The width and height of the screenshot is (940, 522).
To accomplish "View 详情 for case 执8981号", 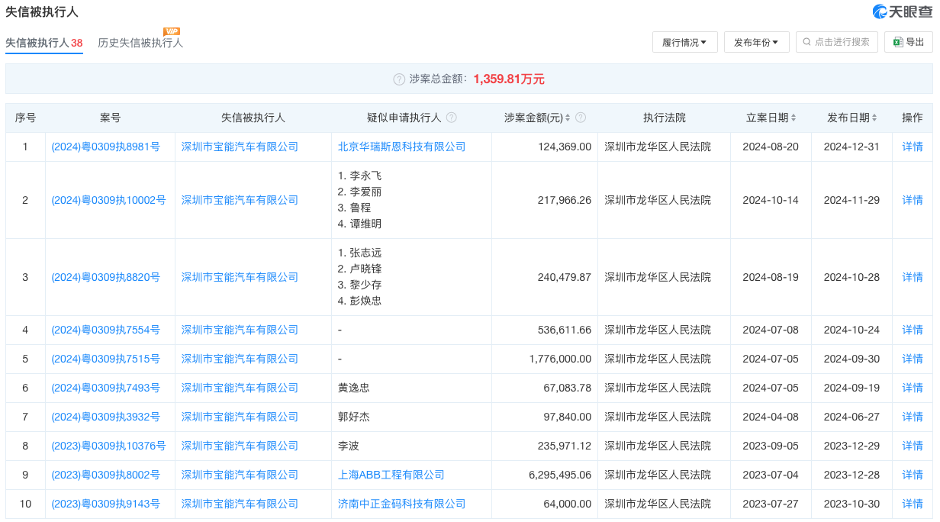I will coord(913,147).
